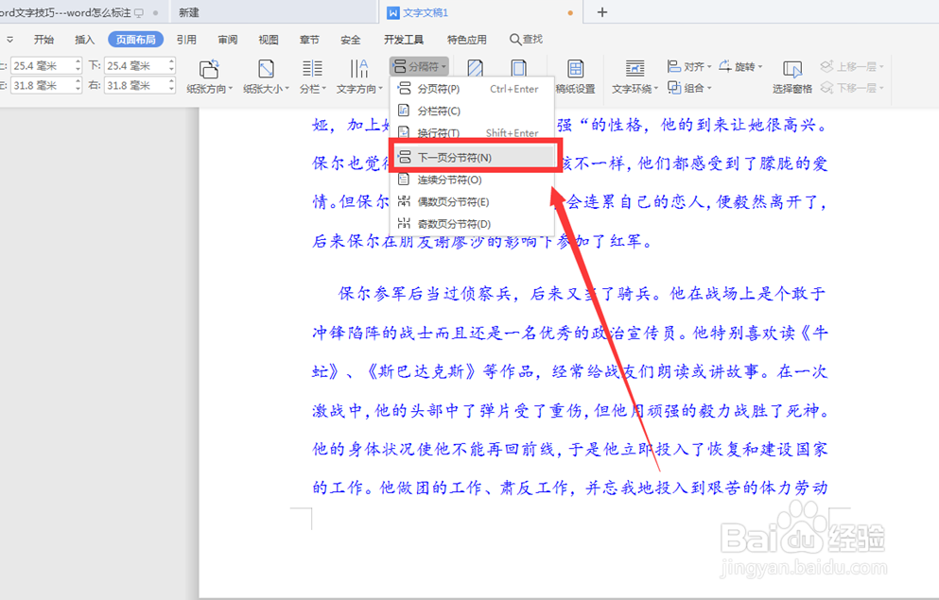This screenshot has width=939, height=600.
Task: Expand the 纸张大小 dropdown arrow
Action: (287, 89)
